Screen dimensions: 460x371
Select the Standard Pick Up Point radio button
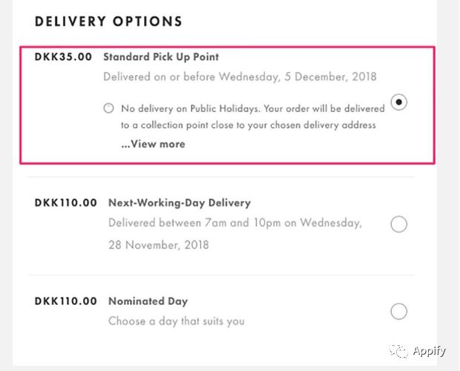pyautogui.click(x=398, y=103)
